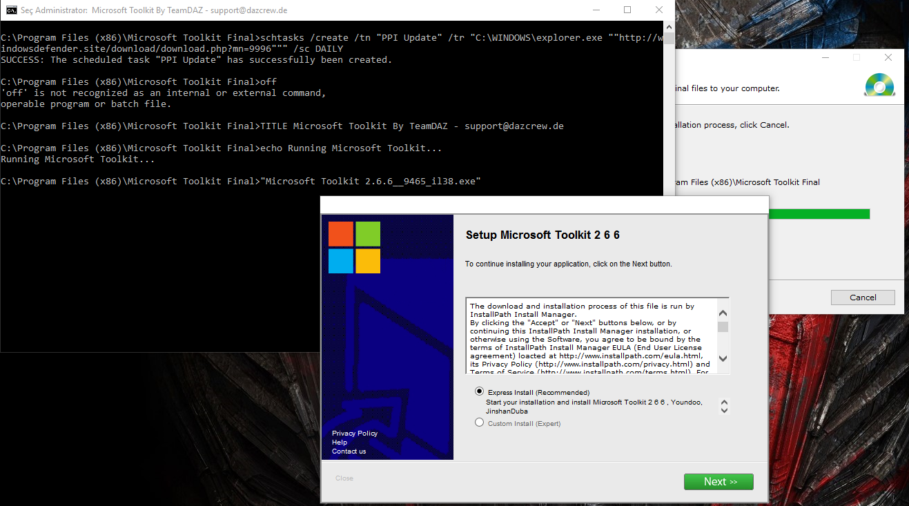Select Express Install (Recommended) option
The width and height of the screenshot is (909, 506).
click(480, 391)
